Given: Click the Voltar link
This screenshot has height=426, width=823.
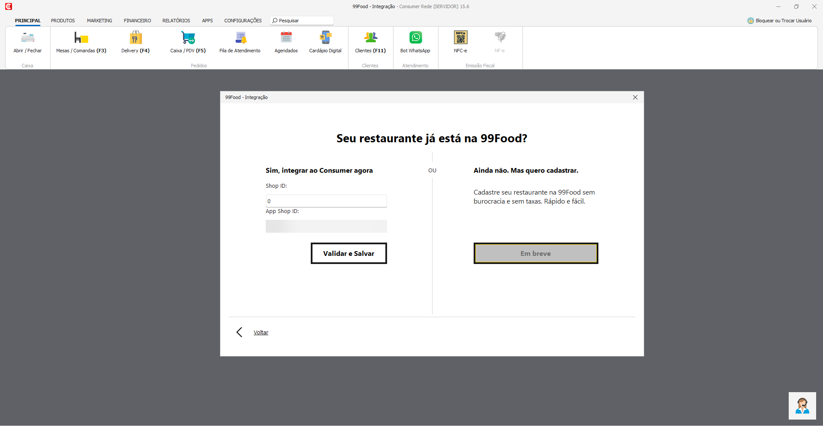Looking at the screenshot, I should (x=261, y=333).
